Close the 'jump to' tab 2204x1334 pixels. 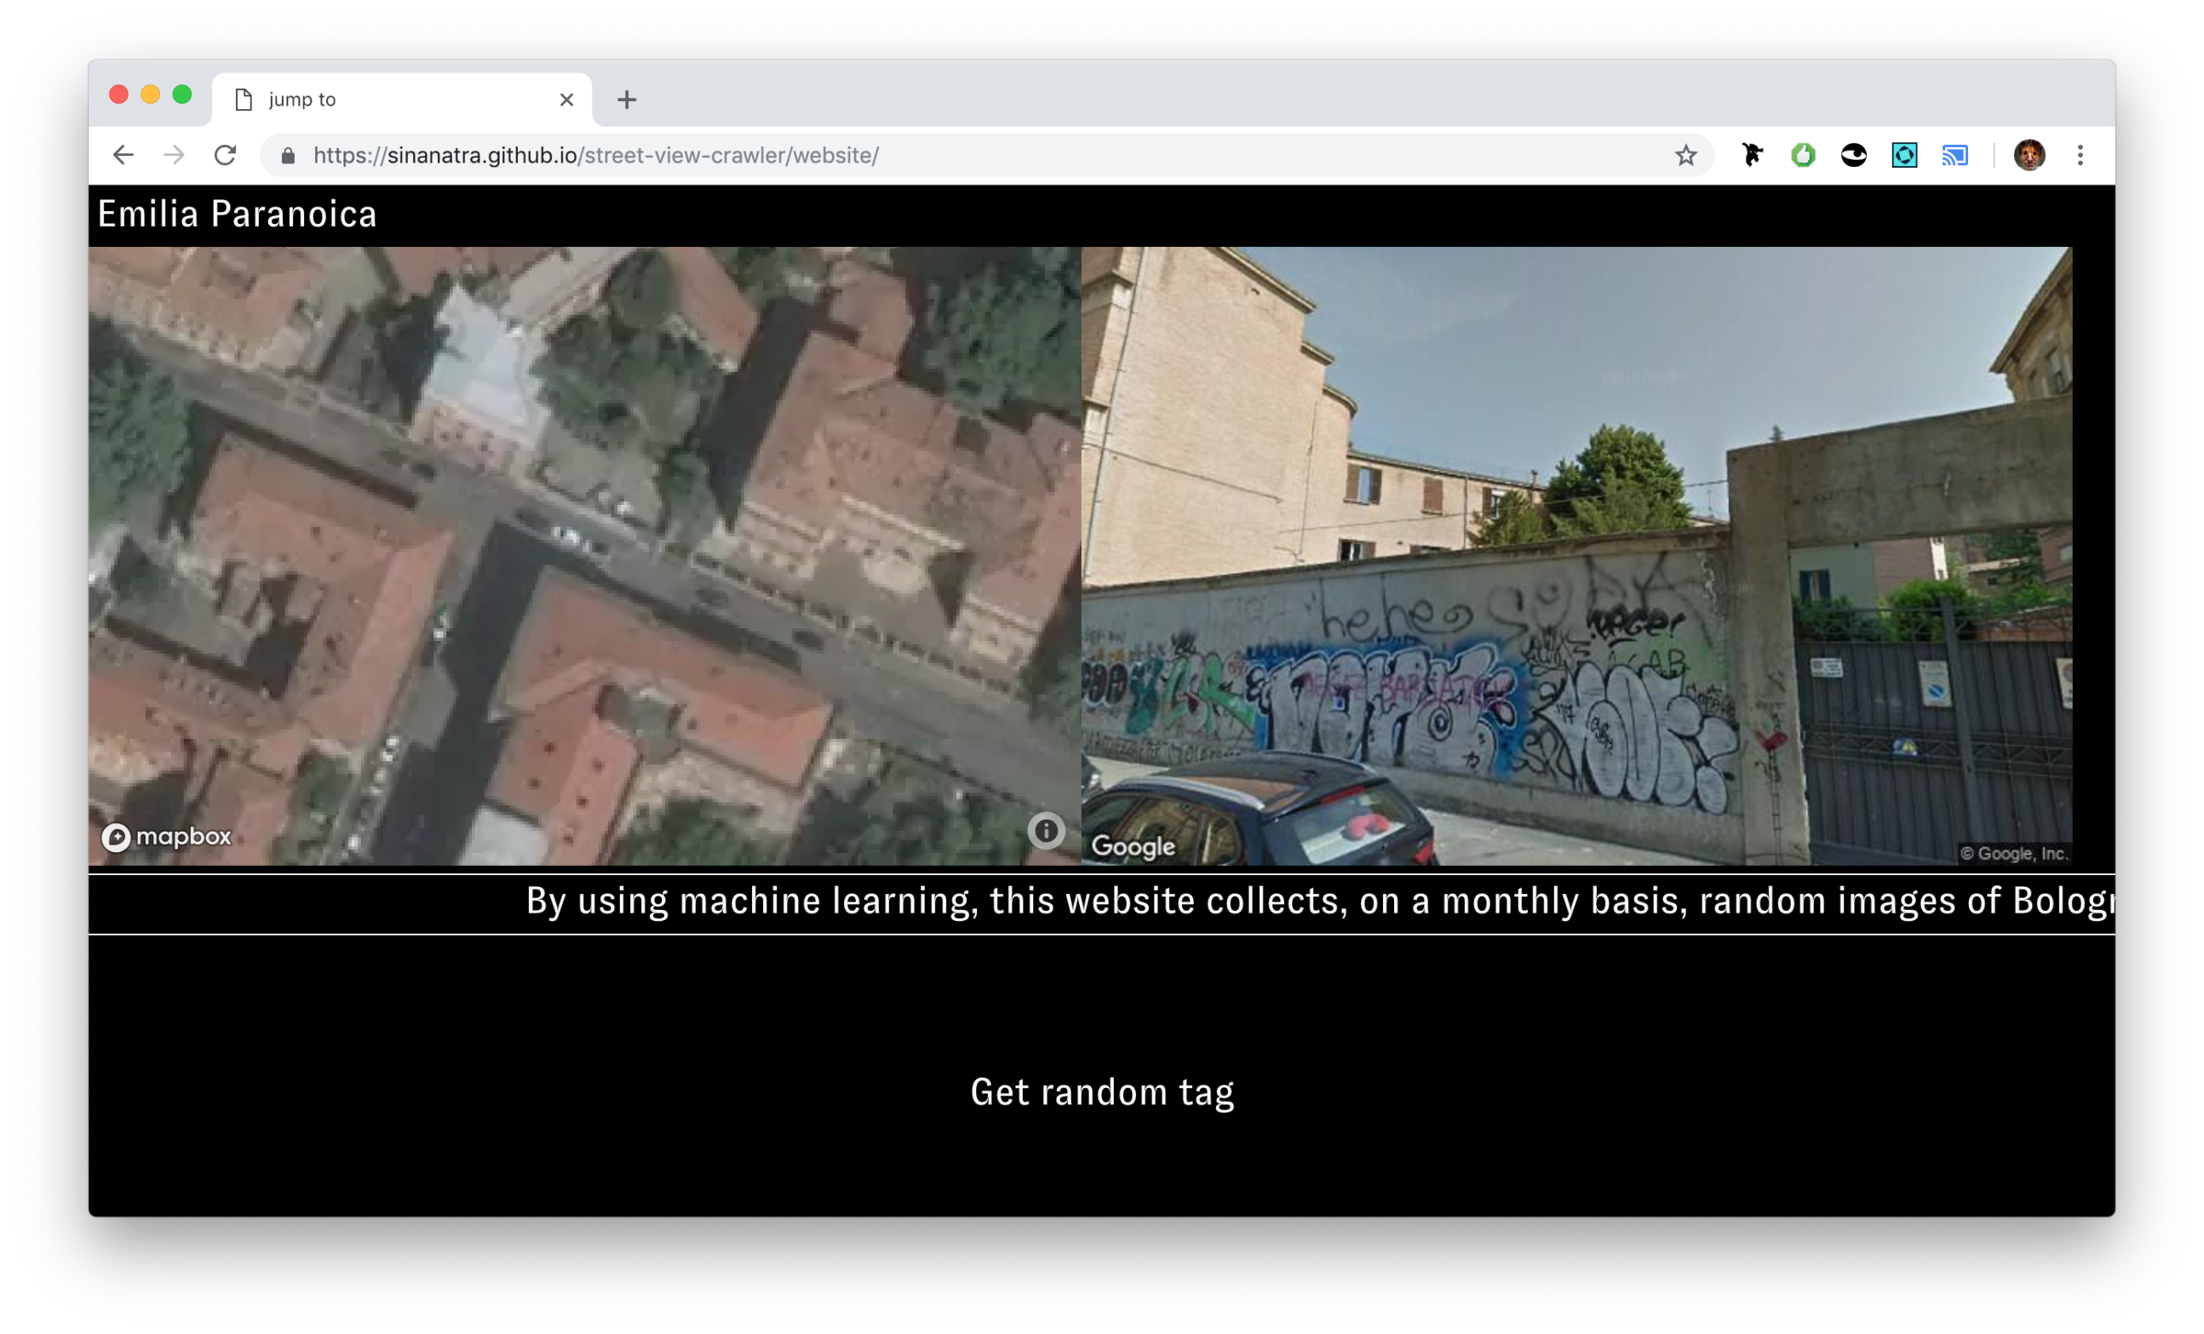(x=567, y=99)
